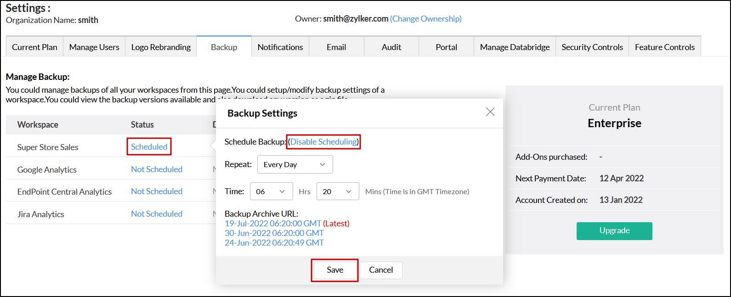Switch to the Manage Users tab
The image size is (731, 297).
[94, 47]
